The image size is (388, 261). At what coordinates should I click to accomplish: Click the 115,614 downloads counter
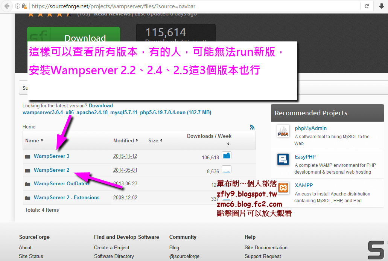[x=166, y=32]
